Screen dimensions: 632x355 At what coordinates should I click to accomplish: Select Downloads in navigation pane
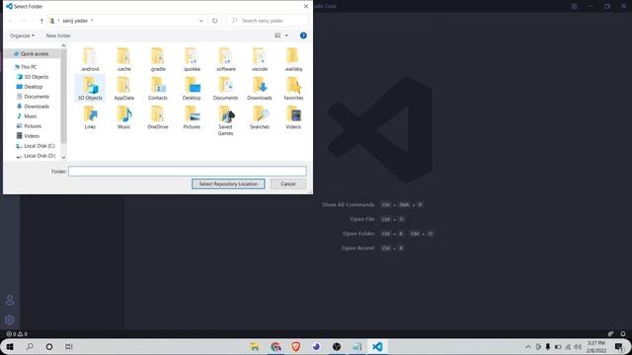[33, 106]
